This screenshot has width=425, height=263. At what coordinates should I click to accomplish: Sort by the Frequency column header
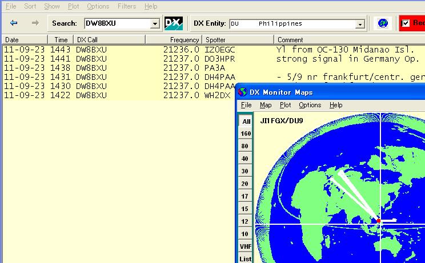(174, 40)
